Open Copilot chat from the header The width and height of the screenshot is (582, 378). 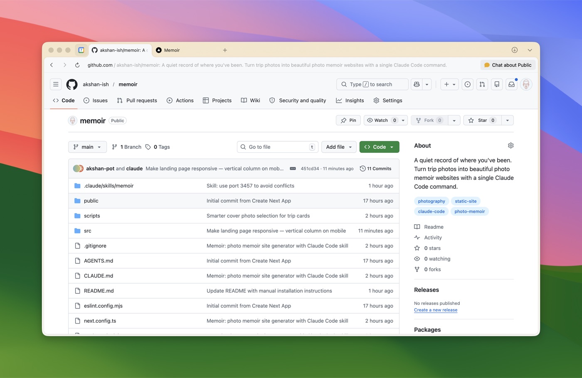[417, 84]
